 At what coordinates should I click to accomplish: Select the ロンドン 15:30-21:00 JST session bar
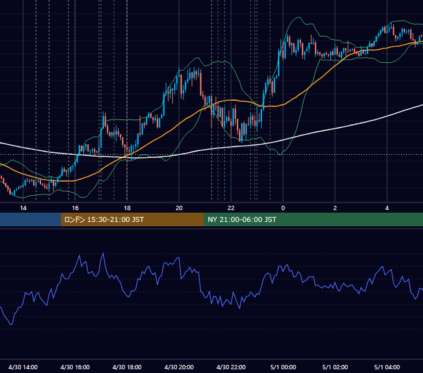coord(132,219)
